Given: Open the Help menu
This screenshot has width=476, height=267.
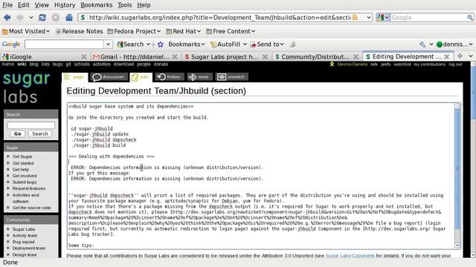Looking at the screenshot, I should pyautogui.click(x=144, y=5).
